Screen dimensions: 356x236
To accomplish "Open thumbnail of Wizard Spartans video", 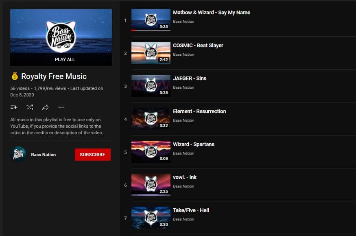I will [151, 151].
